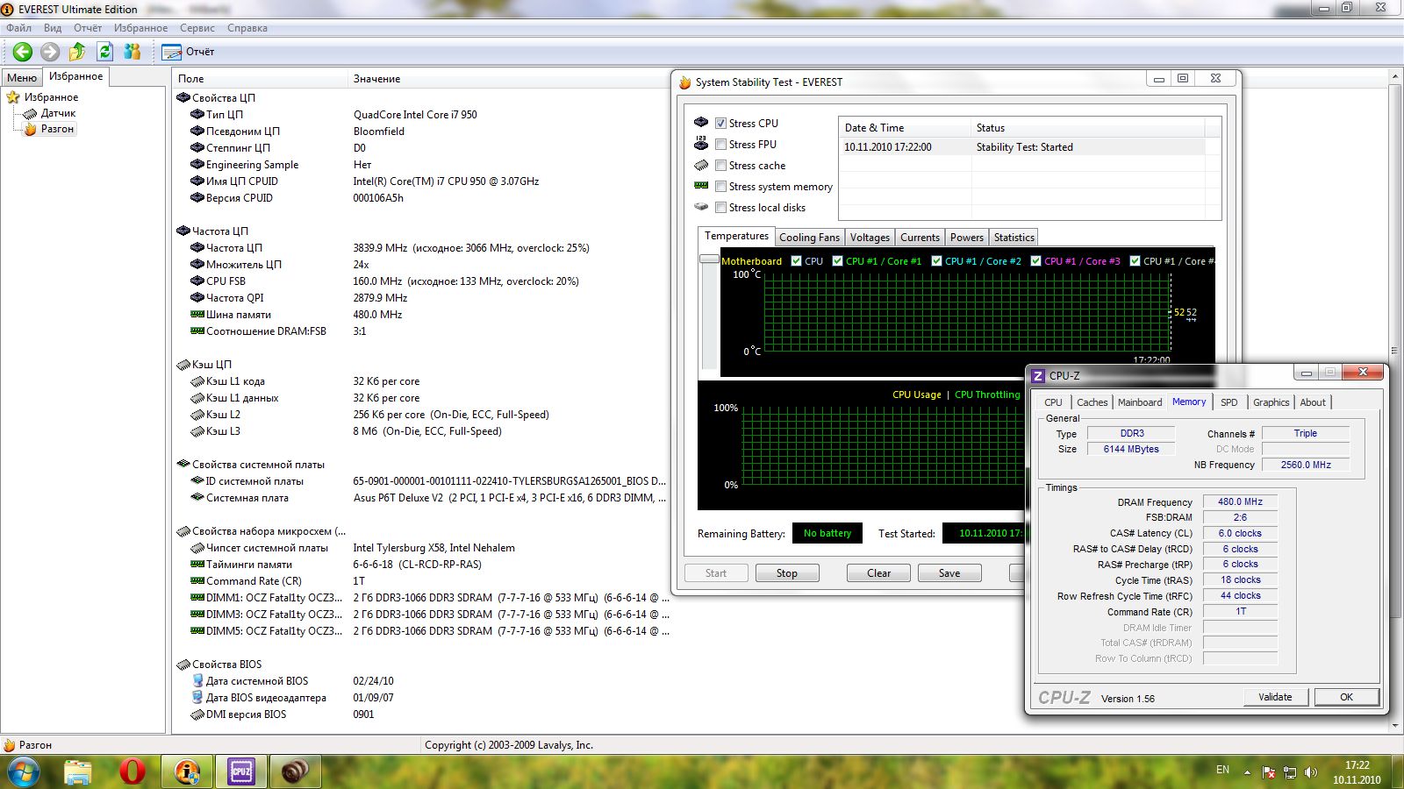Screen dimensions: 1404x789
Task: Expand hidden system tray icons
Action: click(x=1247, y=772)
